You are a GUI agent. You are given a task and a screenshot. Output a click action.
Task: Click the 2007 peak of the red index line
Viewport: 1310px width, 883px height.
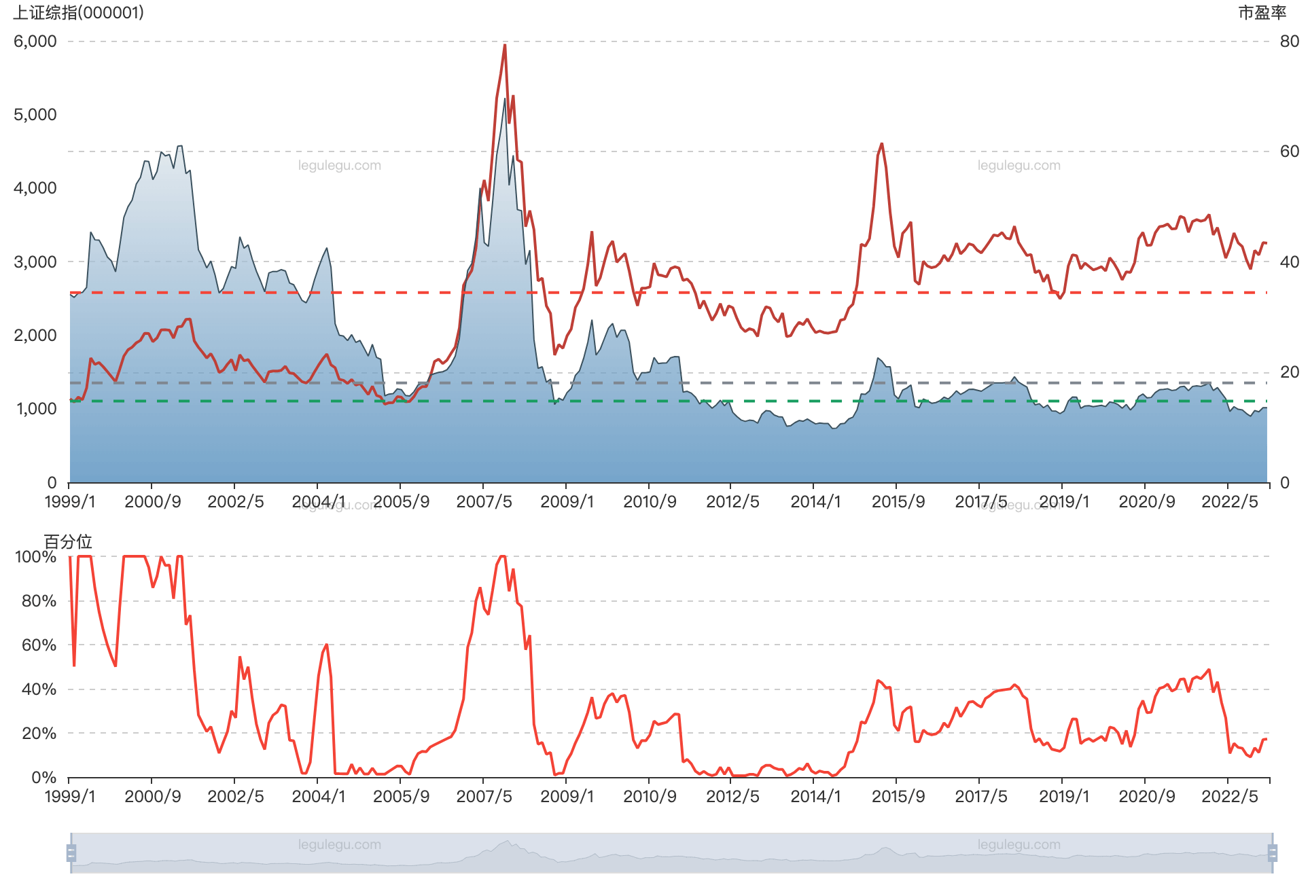(x=505, y=46)
